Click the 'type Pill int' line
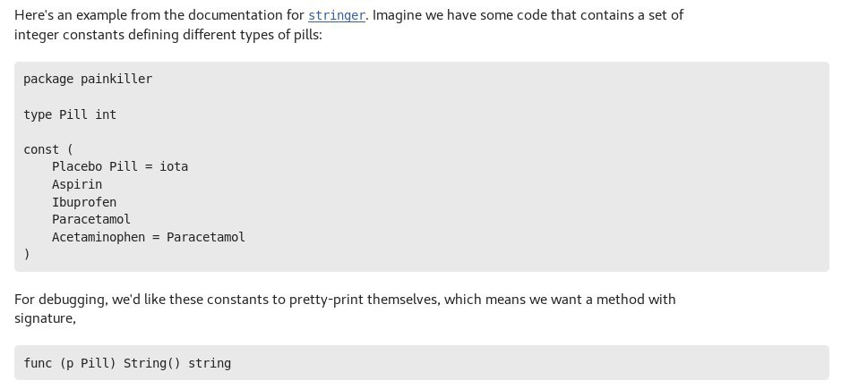Image resolution: width=850 pixels, height=389 pixels. 70,114
